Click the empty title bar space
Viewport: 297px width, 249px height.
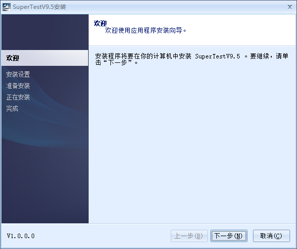click(x=173, y=6)
